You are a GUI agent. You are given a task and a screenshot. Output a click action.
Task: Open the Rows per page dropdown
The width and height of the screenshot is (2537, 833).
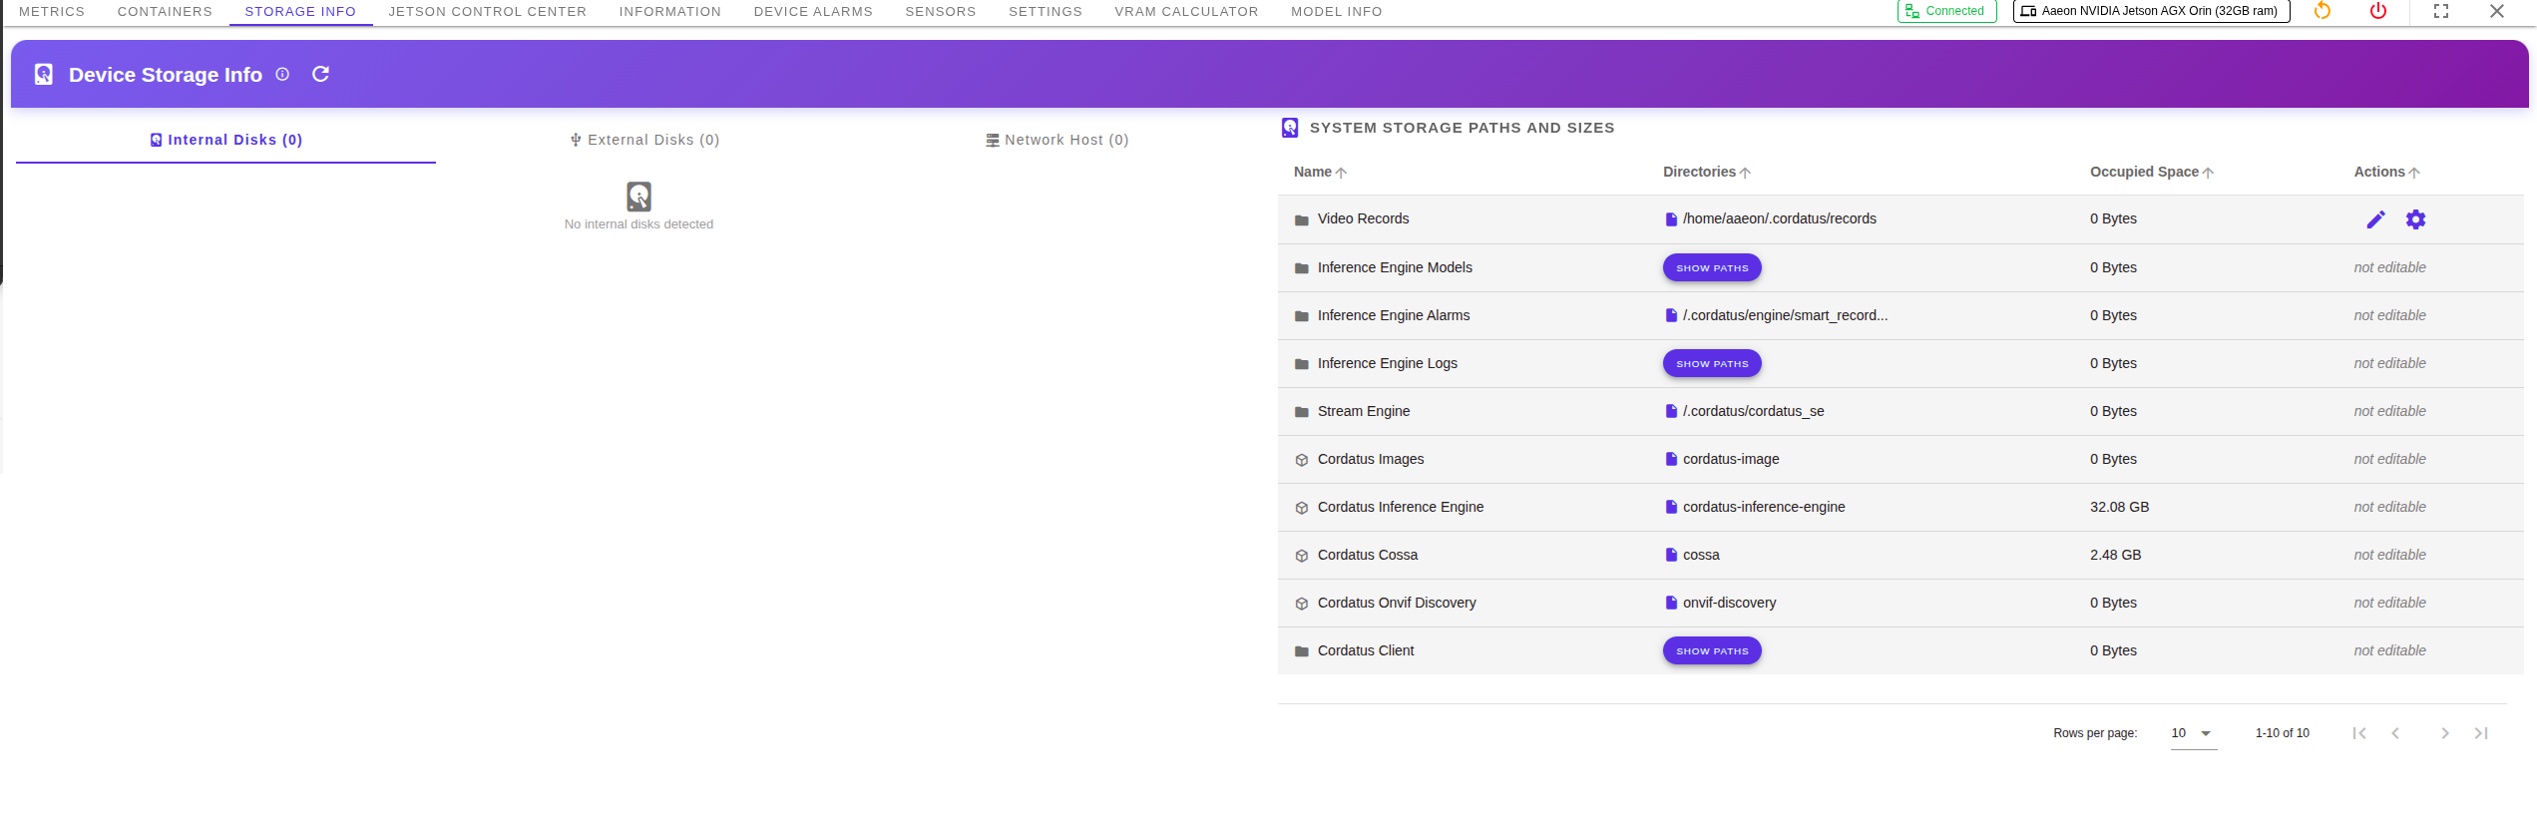click(x=2193, y=733)
